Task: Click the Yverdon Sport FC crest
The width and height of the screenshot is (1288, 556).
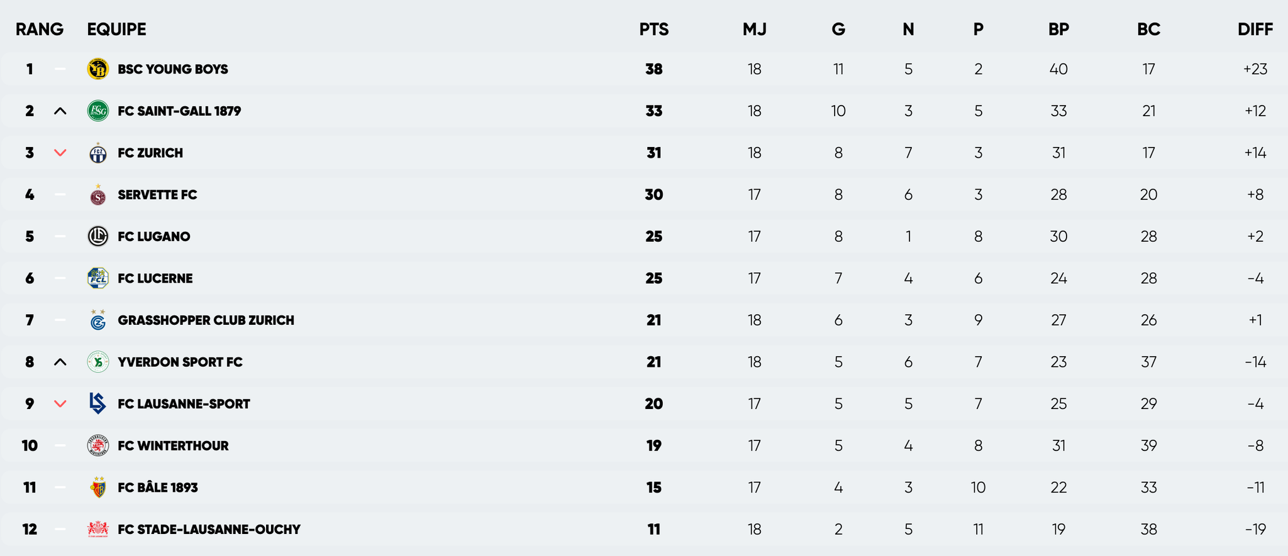Action: [x=97, y=362]
